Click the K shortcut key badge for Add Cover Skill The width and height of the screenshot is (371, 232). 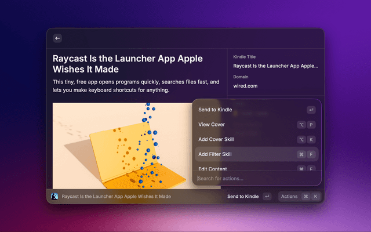click(311, 140)
